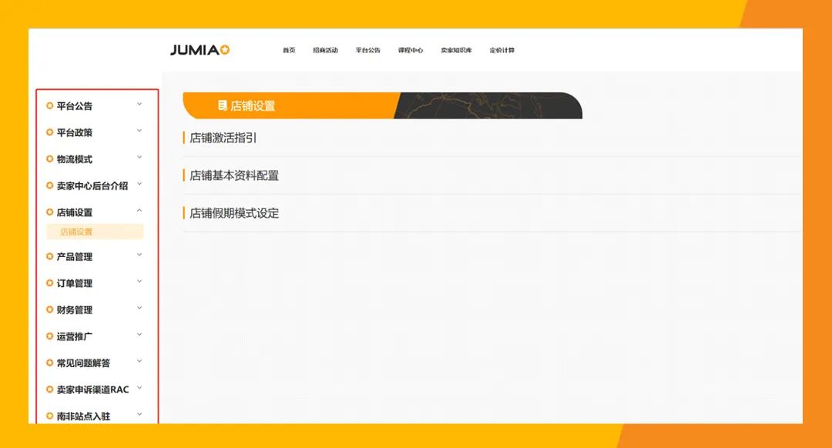Screen dimensions: 832x448
Task: Click the gear icon next to 产品管理
Action: click(49, 256)
